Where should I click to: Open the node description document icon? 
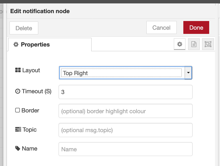194,44
